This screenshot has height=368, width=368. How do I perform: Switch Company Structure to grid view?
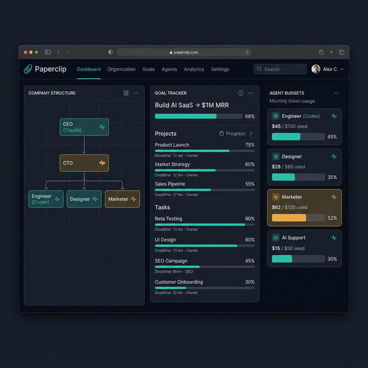coord(126,93)
